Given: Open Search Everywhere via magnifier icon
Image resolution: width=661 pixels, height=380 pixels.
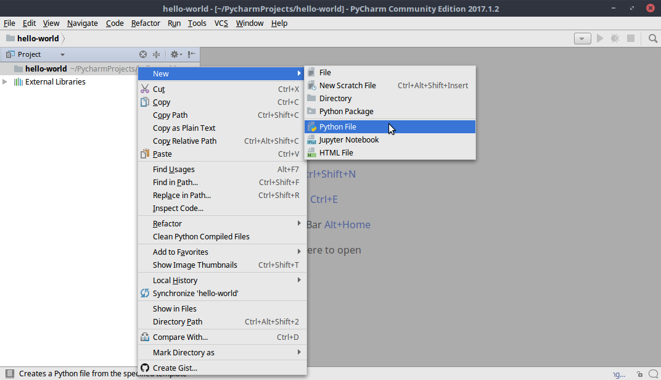Looking at the screenshot, I should [653, 38].
